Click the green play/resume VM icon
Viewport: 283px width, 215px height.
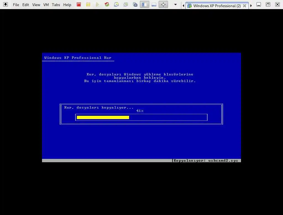(98, 4)
